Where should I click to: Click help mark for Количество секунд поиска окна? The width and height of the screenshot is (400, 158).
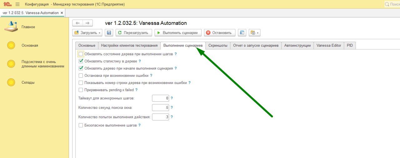click(172, 108)
